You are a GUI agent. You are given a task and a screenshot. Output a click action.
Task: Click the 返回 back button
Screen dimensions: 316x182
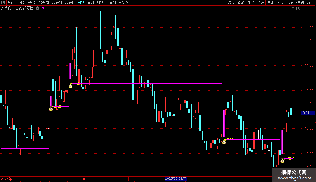[x=310, y=3]
